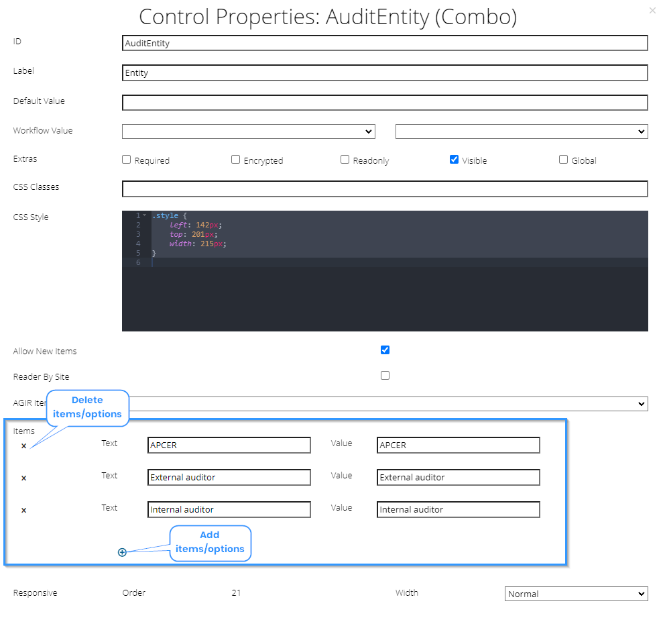Edit the APCER Value field
The image size is (663, 630).
(459, 445)
